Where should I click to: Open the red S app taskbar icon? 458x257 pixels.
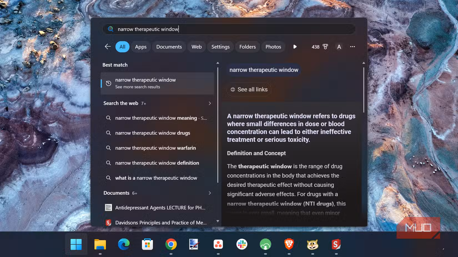(336, 244)
